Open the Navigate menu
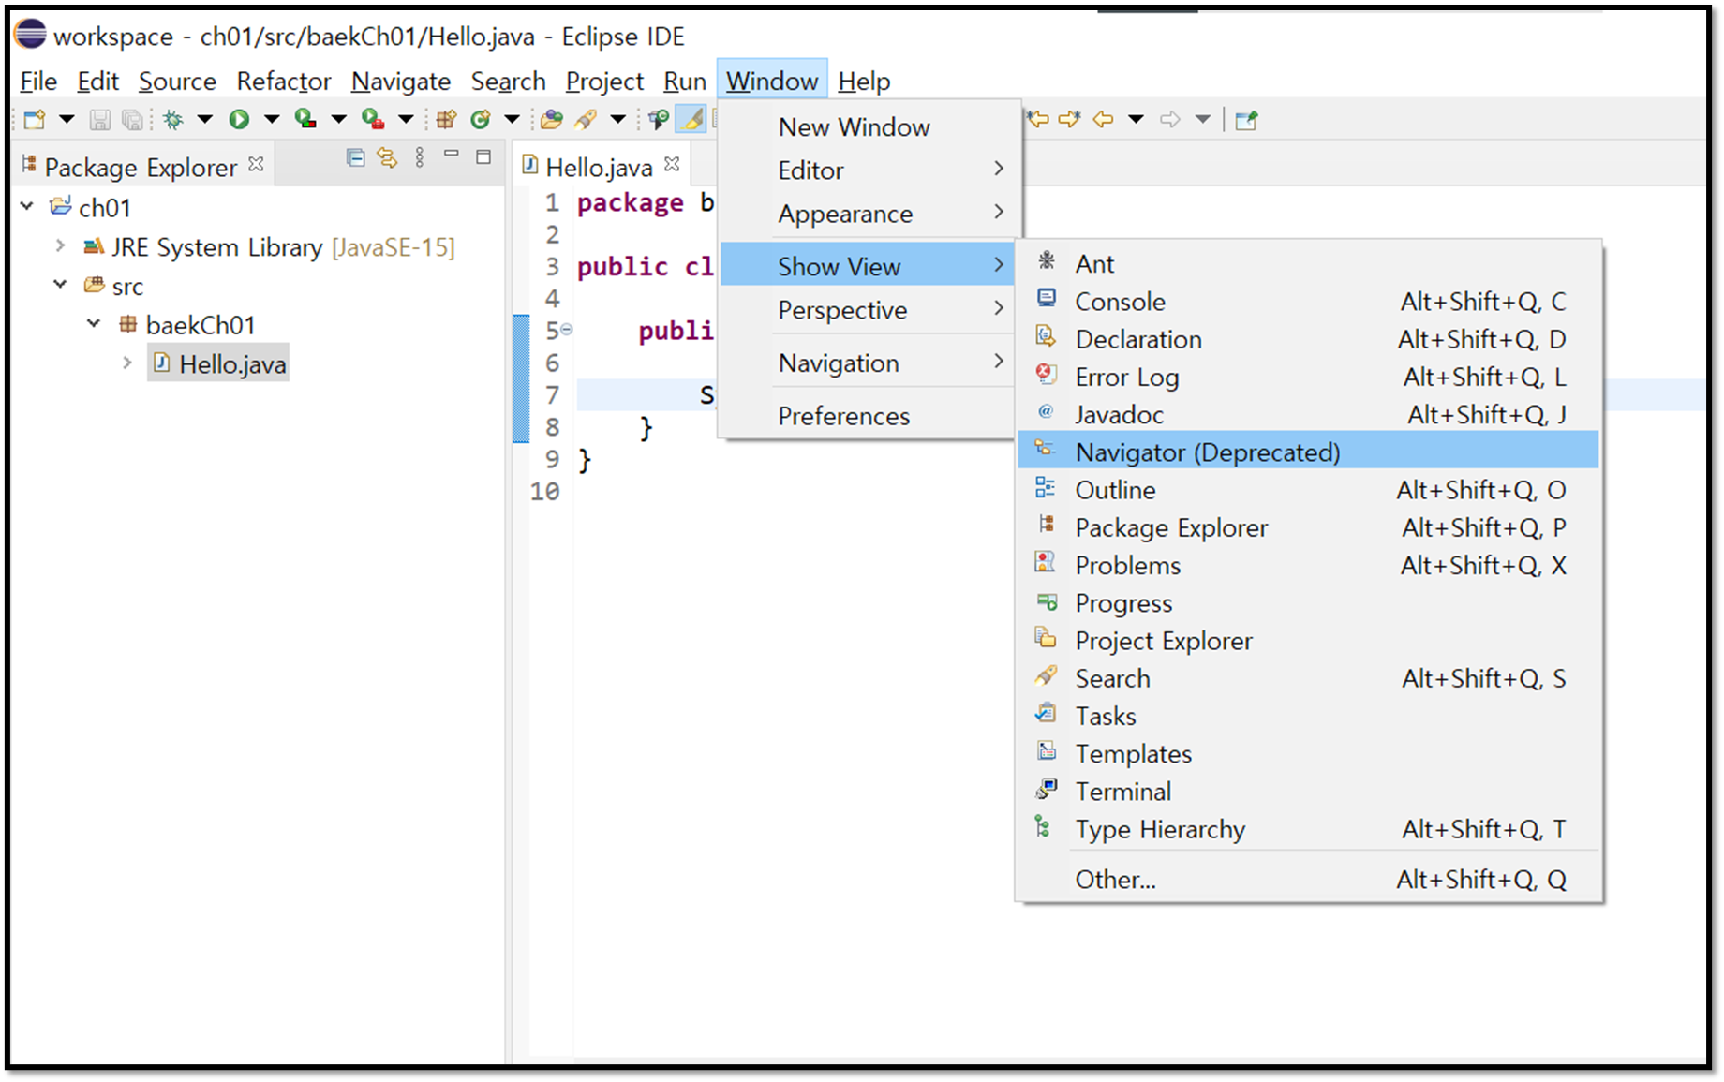 click(x=401, y=82)
